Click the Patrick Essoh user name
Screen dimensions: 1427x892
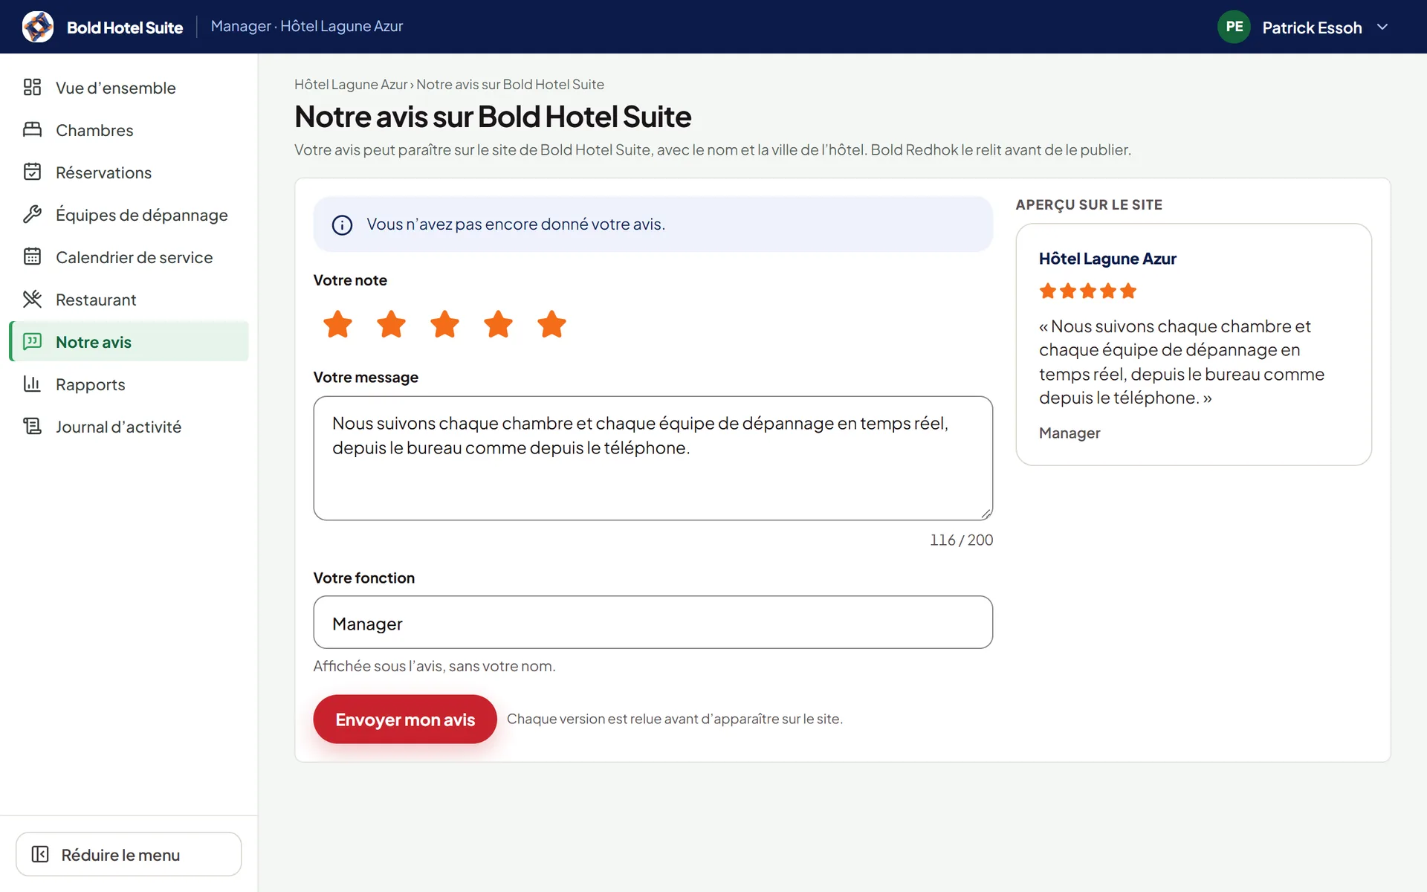1312,28
